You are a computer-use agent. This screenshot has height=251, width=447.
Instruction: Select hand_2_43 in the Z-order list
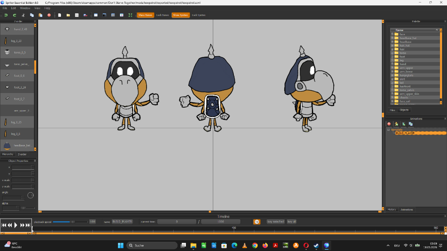click(x=17, y=29)
